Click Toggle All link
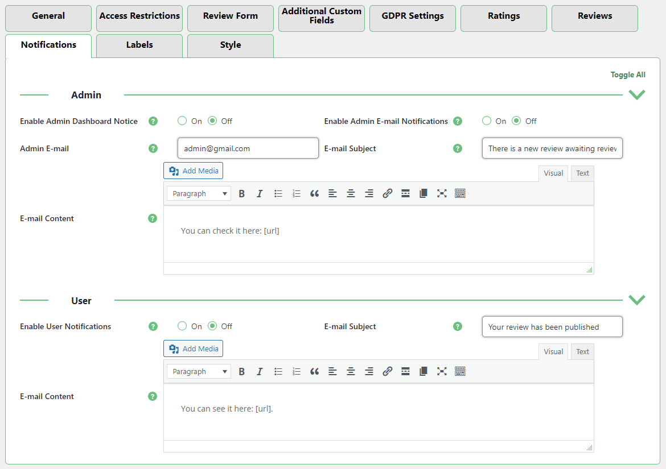The image size is (666, 469). click(628, 74)
